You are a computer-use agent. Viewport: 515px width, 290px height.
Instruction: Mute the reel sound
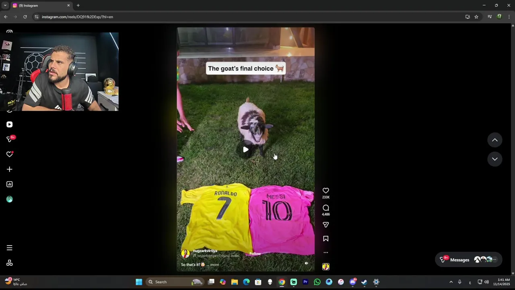pyautogui.click(x=306, y=263)
